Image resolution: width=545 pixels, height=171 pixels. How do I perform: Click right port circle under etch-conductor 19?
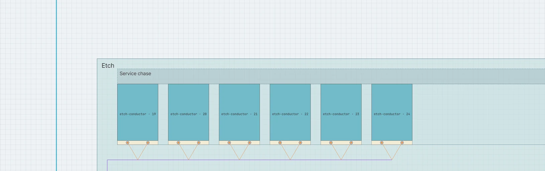[148, 143]
